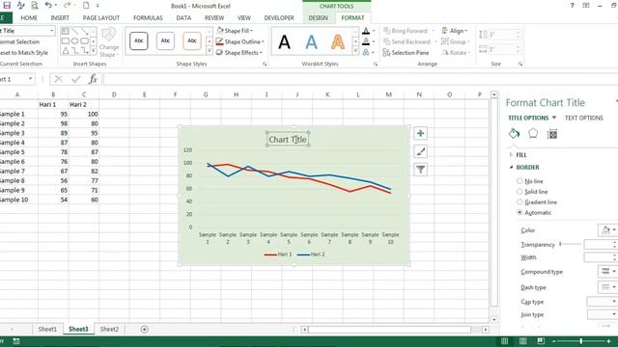Screen dimensions: 618x347
Task: Expand the FILL section
Action: click(x=518, y=155)
